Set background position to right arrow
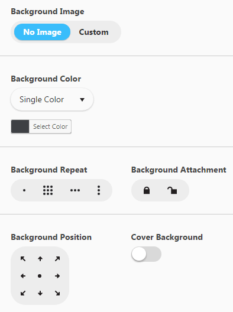 (57, 276)
